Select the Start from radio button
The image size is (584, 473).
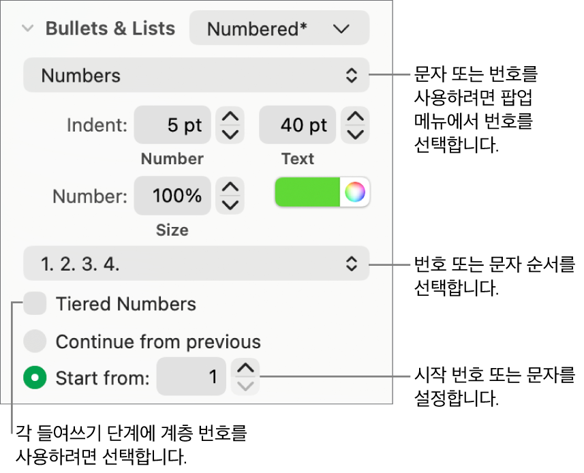[35, 377]
